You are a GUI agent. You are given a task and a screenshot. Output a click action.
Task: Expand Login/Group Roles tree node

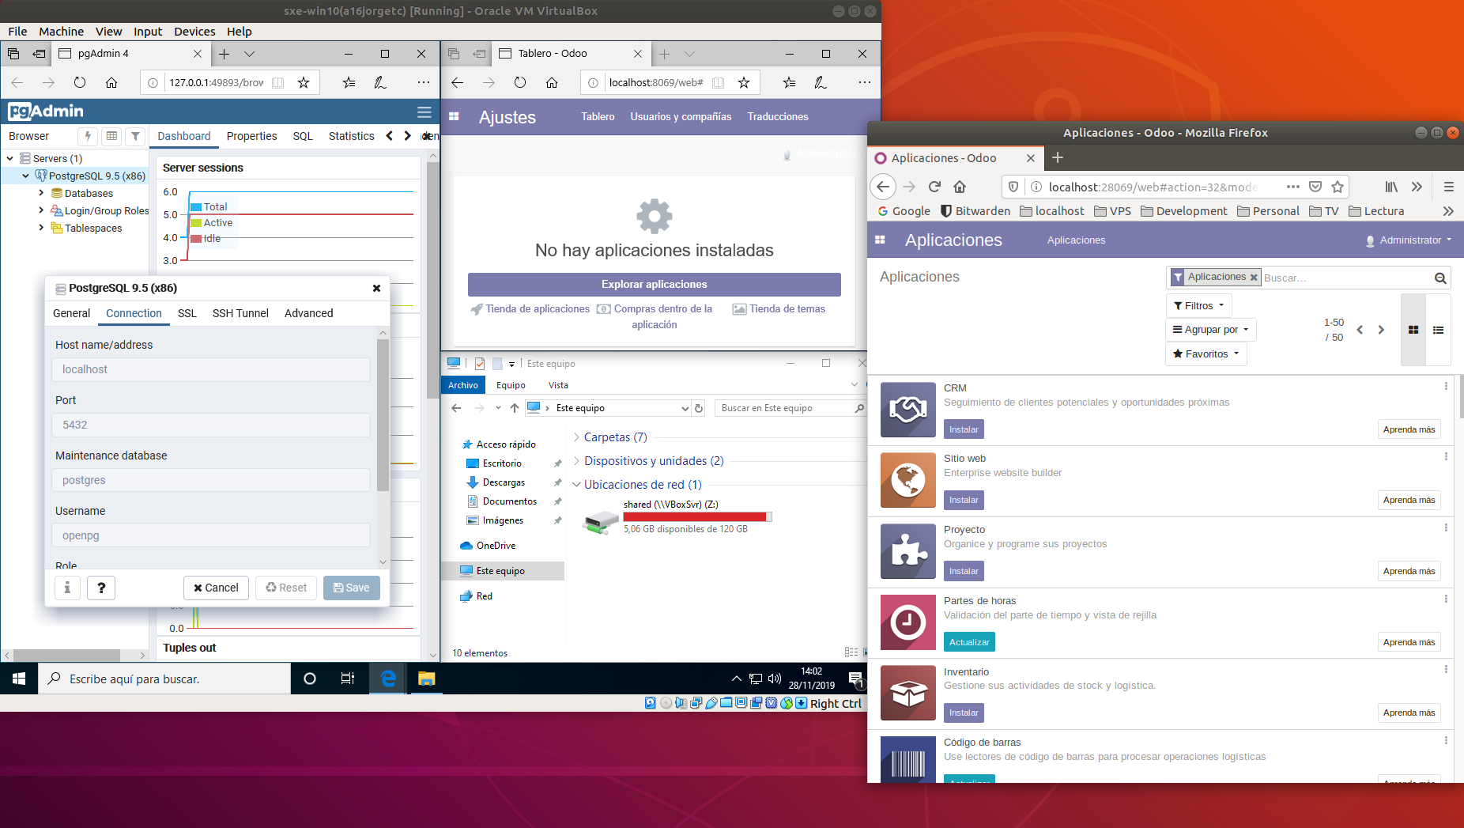click(x=41, y=210)
